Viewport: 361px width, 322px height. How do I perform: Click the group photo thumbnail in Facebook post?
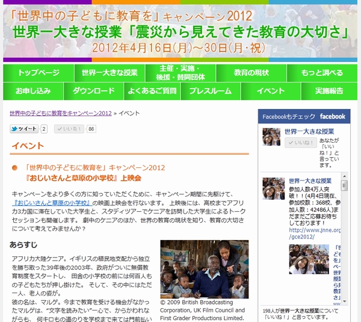[309, 259]
